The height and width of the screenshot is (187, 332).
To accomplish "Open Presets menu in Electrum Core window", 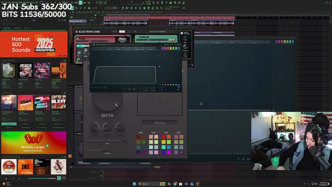I will pyautogui.click(x=182, y=28).
